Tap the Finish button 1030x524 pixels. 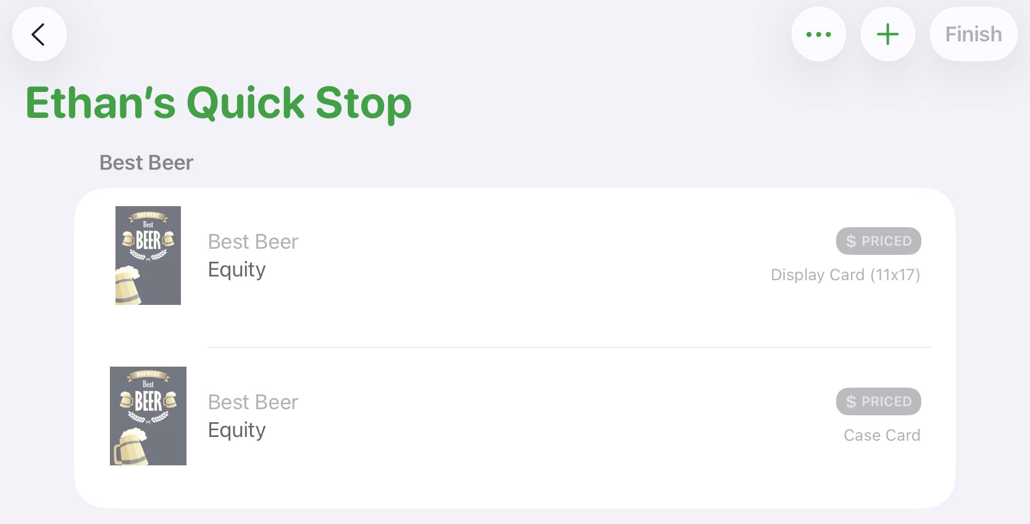click(974, 34)
